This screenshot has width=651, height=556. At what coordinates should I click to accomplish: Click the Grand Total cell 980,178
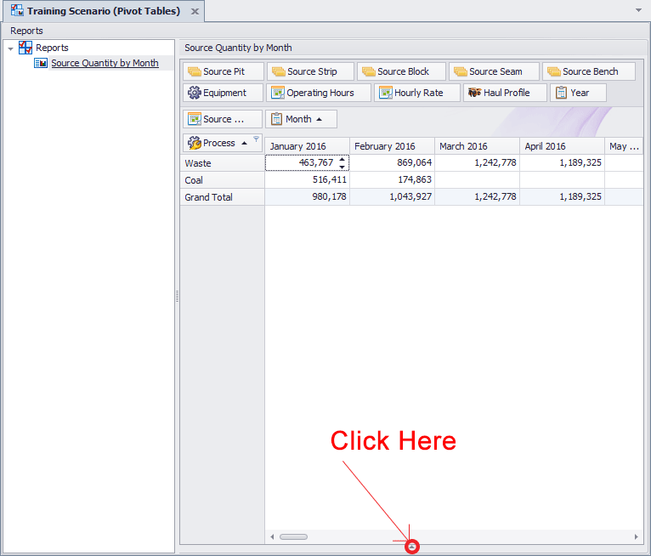point(308,197)
